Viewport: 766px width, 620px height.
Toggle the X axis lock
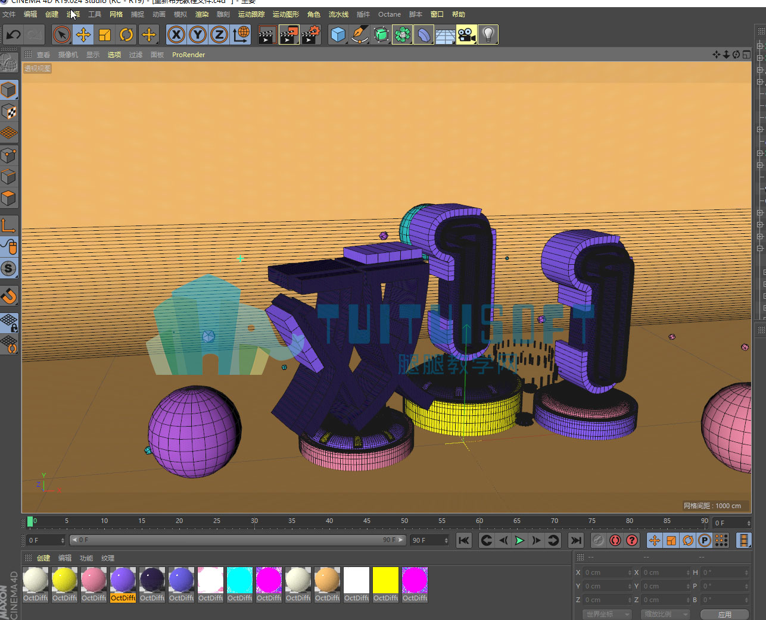tap(176, 35)
